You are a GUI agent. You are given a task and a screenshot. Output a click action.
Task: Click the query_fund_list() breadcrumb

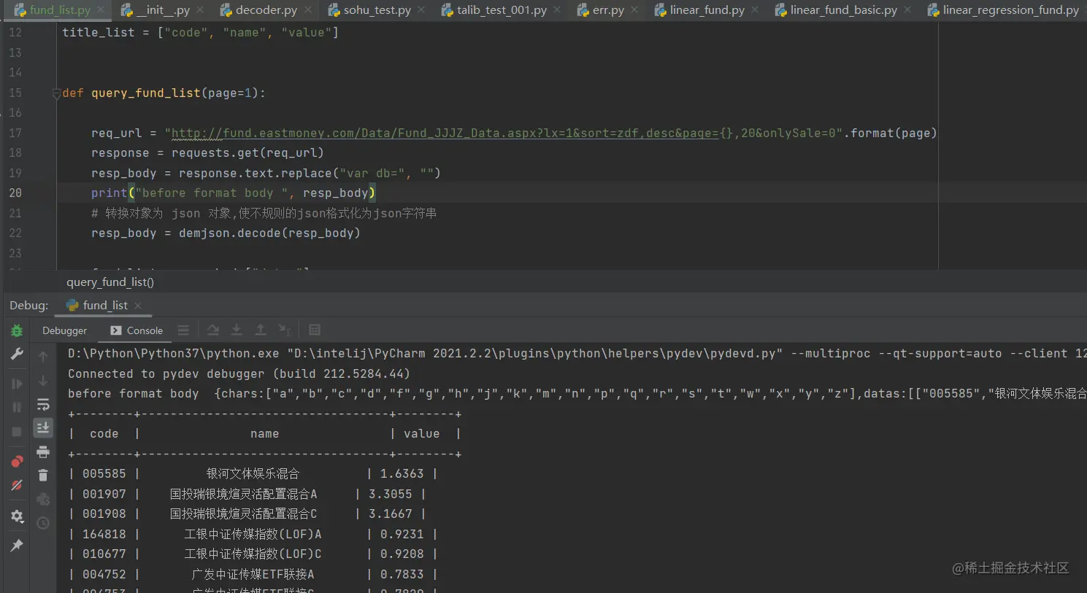[110, 282]
